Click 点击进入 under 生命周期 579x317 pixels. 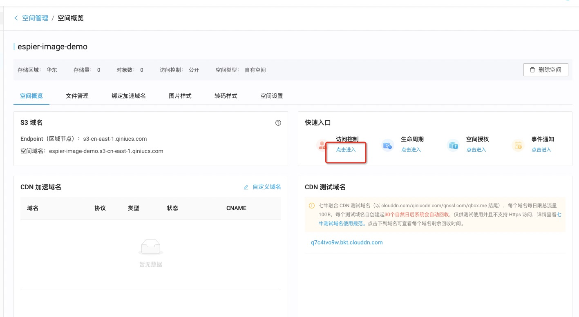pos(411,150)
